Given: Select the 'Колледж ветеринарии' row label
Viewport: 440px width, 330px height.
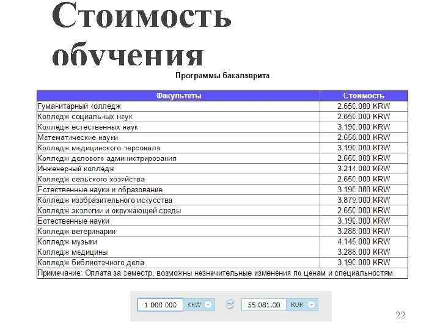Looking at the screenshot, I should pyautogui.click(x=76, y=231).
